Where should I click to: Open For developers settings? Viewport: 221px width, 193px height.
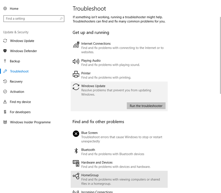[x=20, y=112]
